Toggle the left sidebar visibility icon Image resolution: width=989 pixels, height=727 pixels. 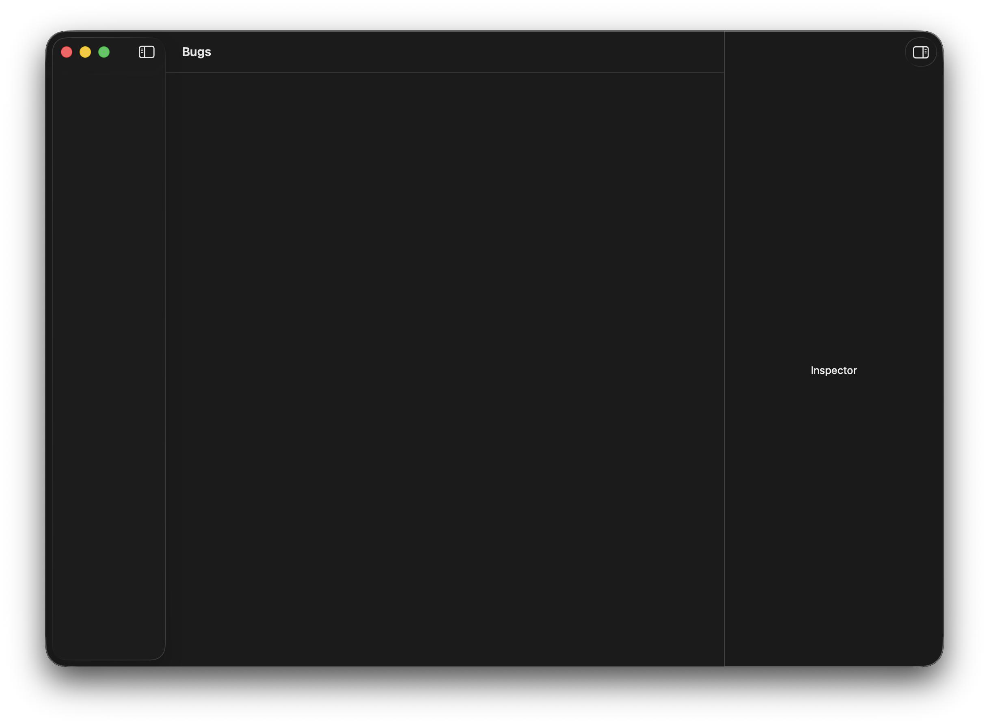point(147,52)
